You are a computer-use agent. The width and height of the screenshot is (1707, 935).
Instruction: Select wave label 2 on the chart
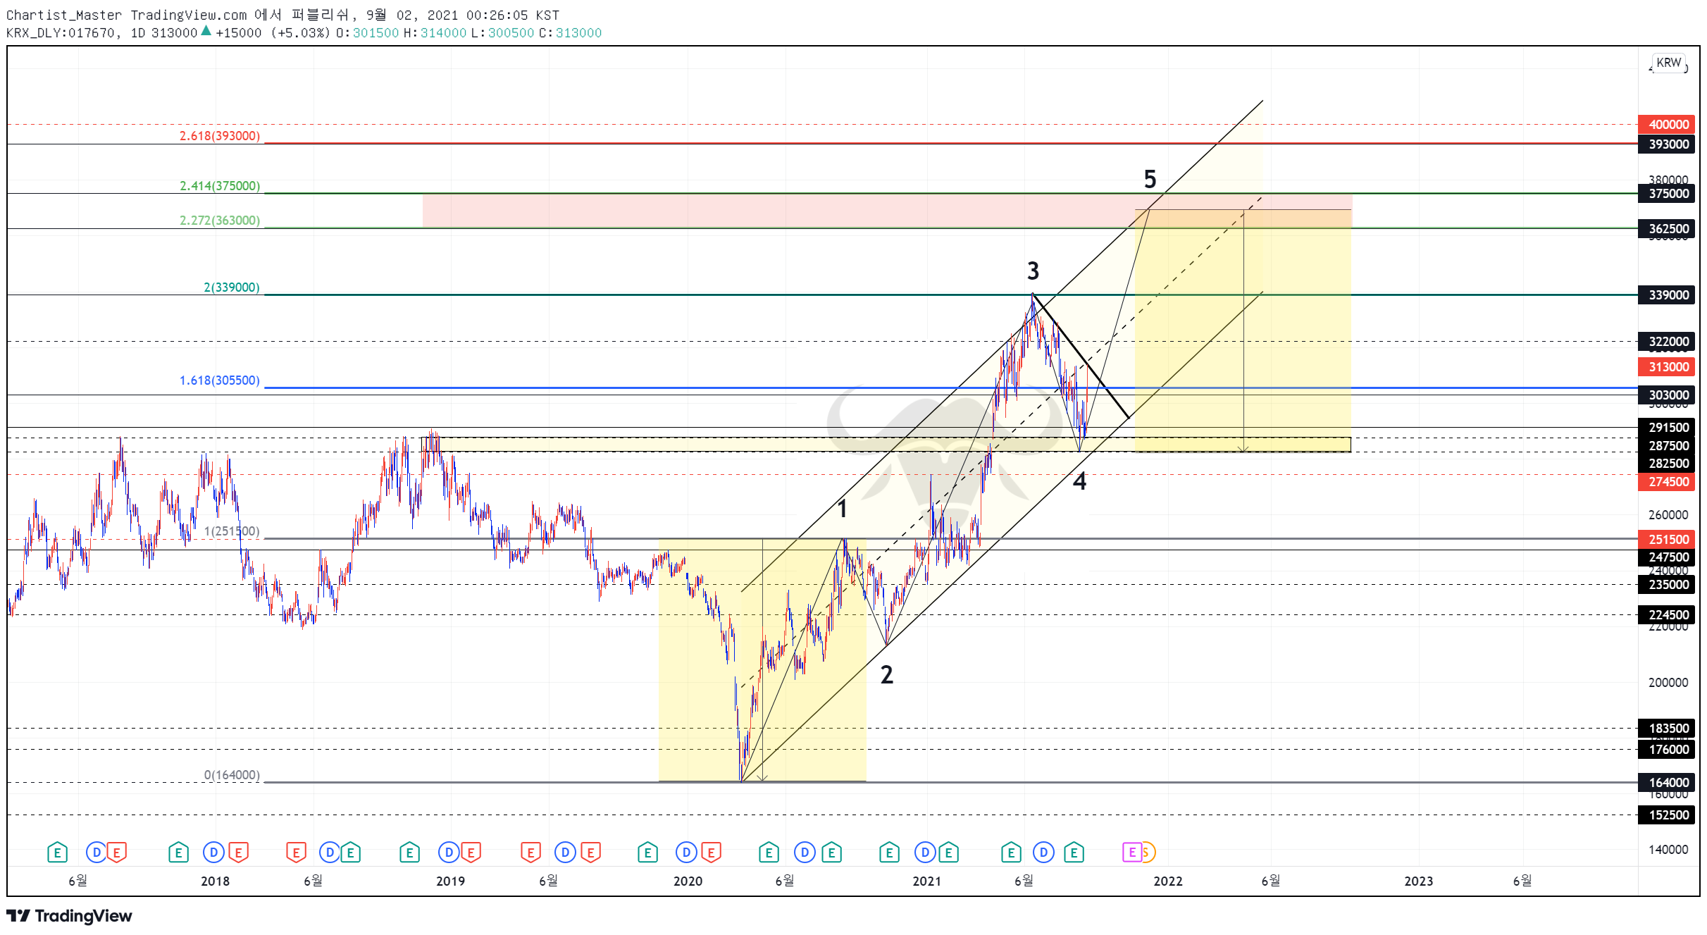pyautogui.click(x=887, y=675)
